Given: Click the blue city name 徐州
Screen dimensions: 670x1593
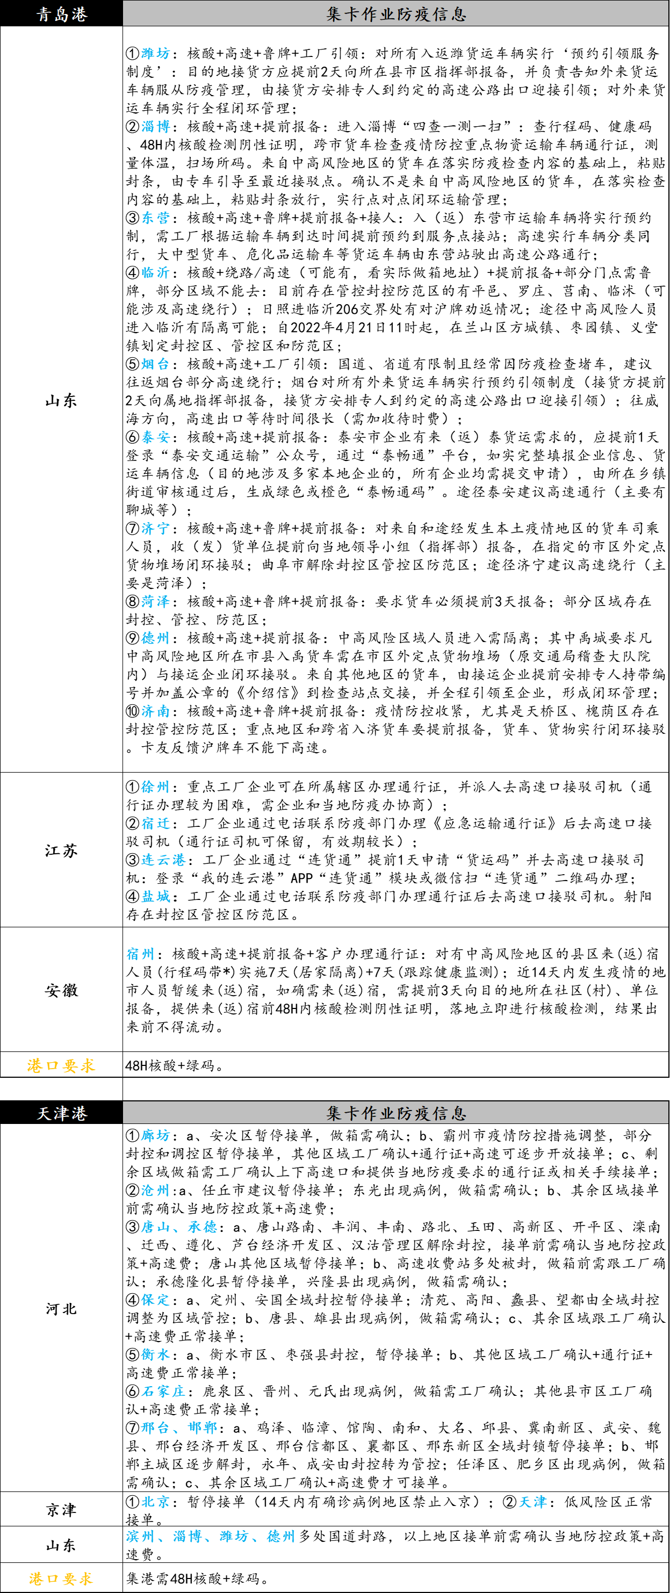Looking at the screenshot, I should tap(155, 787).
